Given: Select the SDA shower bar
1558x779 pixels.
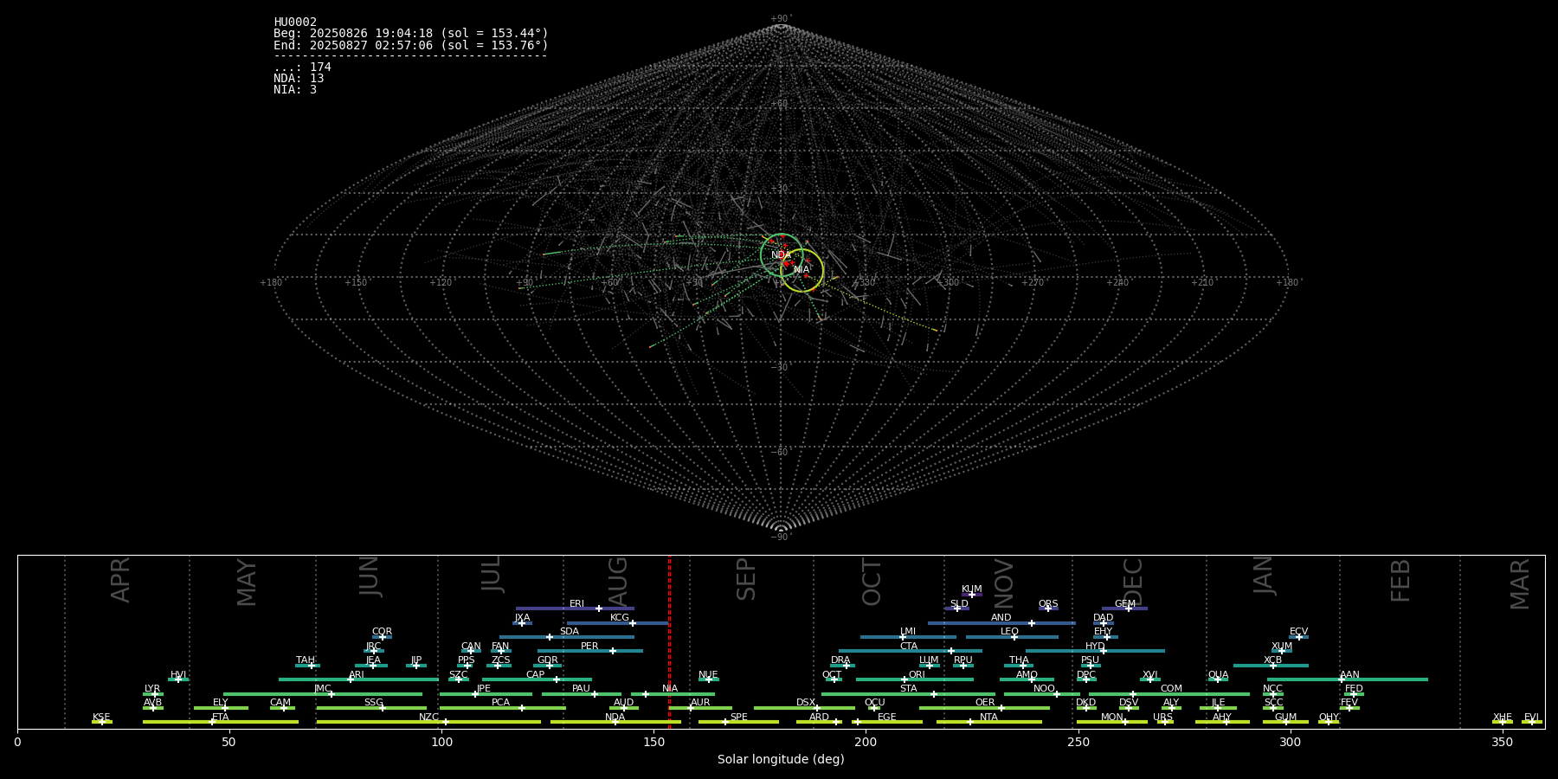Looking at the screenshot, I should point(567,637).
